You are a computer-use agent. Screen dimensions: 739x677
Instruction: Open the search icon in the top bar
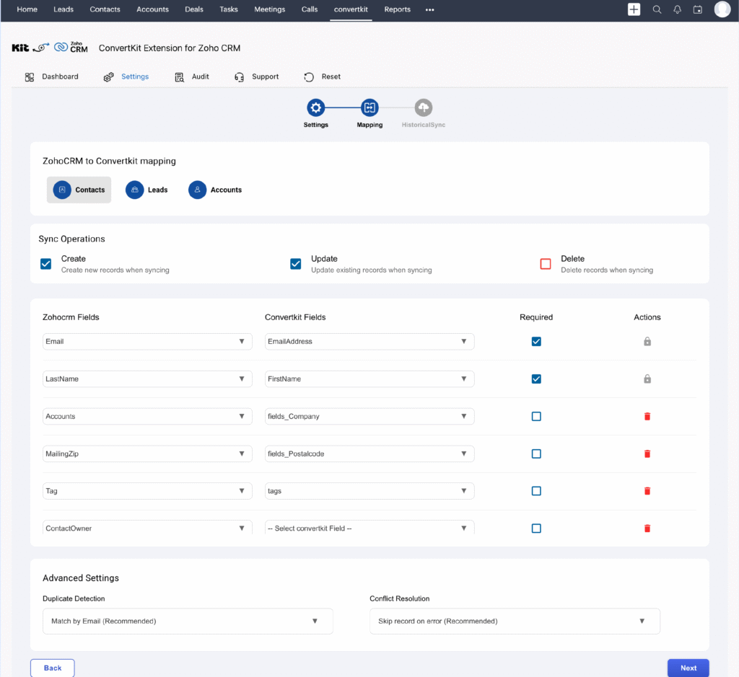tap(657, 10)
